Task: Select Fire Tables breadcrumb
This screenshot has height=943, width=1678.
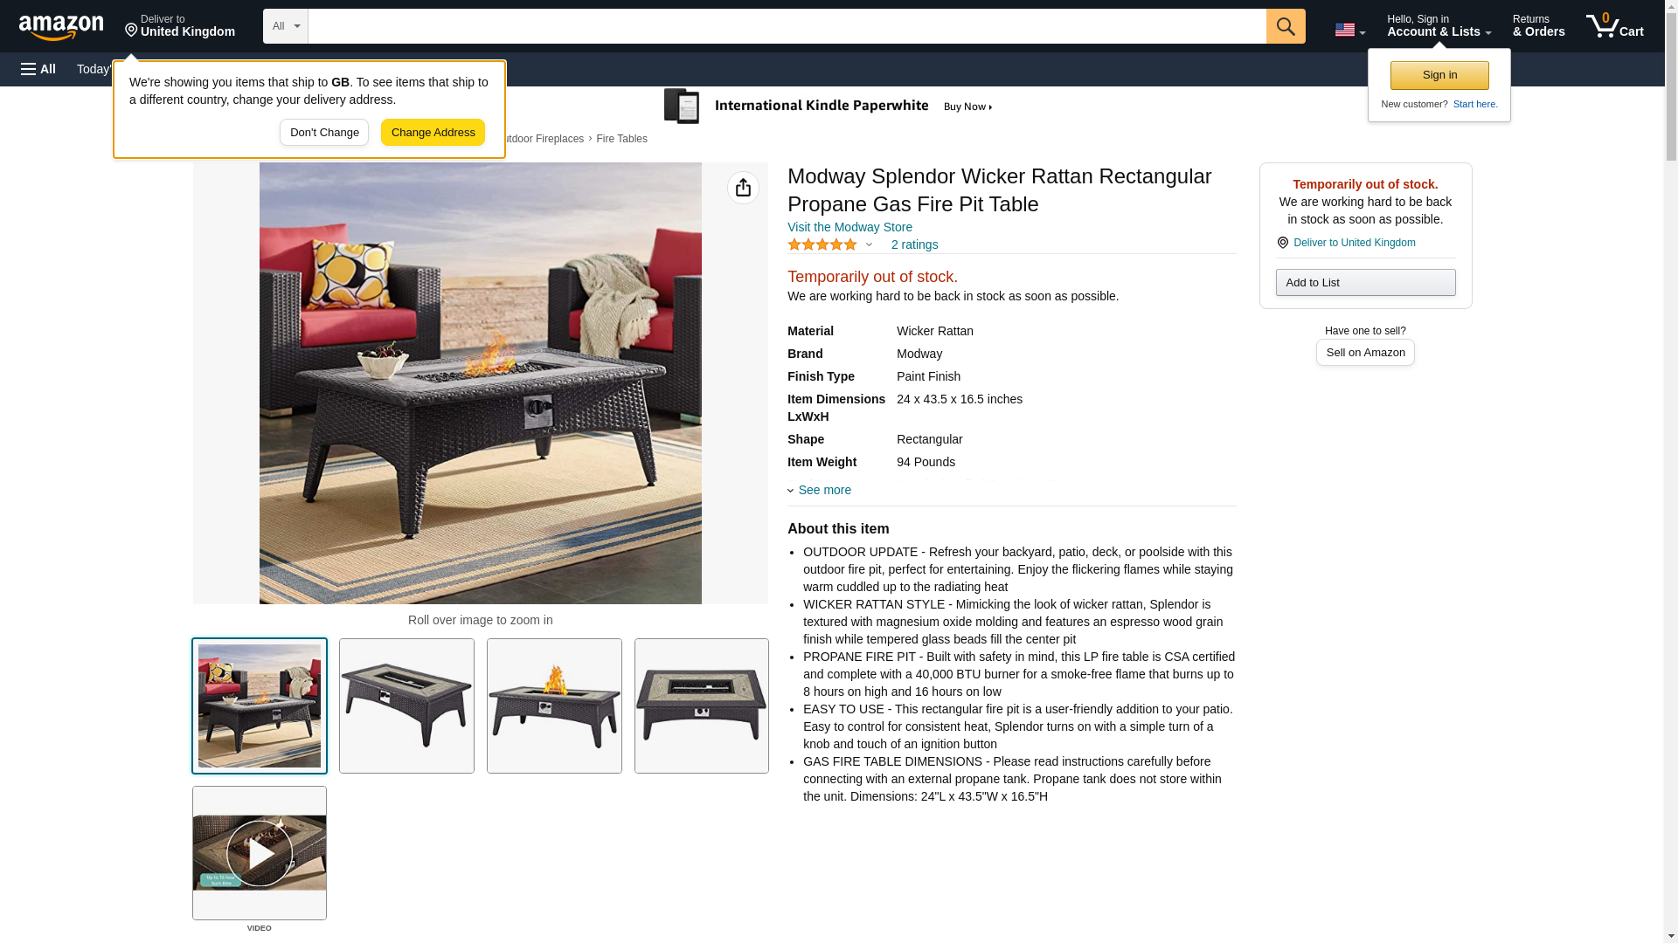Action: [x=621, y=139]
